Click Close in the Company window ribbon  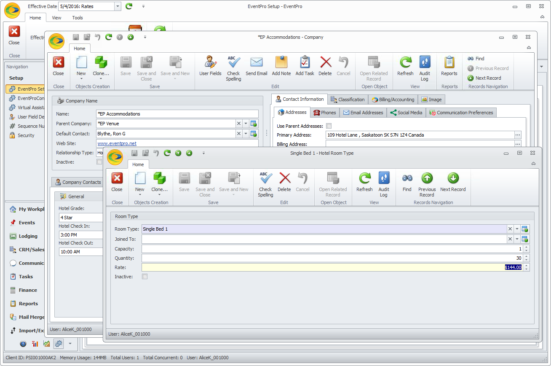(58, 66)
